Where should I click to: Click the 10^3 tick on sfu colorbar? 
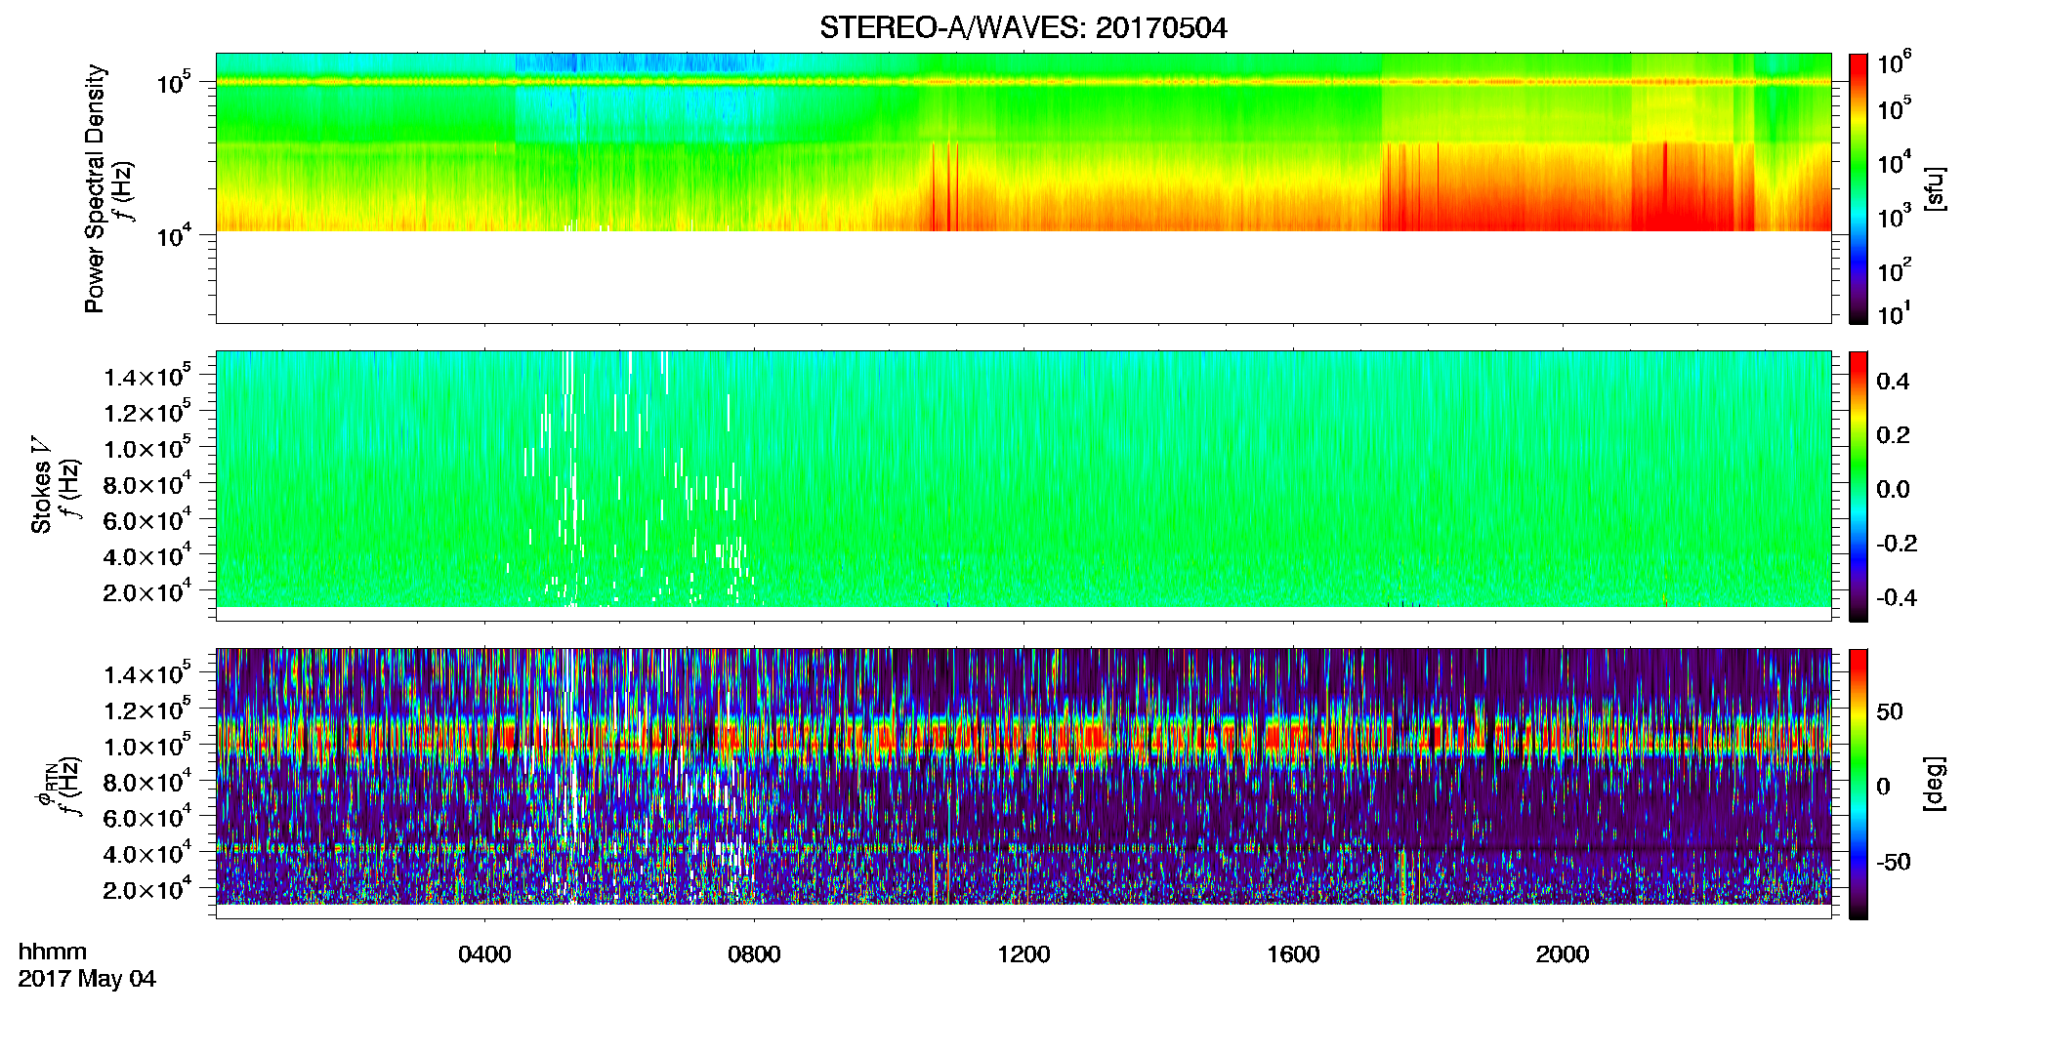[x=1895, y=215]
